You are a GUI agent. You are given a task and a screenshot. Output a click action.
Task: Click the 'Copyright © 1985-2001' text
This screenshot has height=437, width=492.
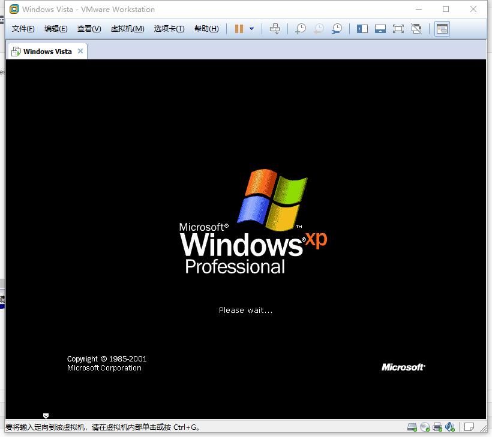point(107,359)
